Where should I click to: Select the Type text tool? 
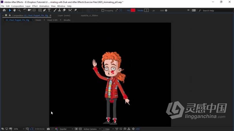(x=49, y=10)
